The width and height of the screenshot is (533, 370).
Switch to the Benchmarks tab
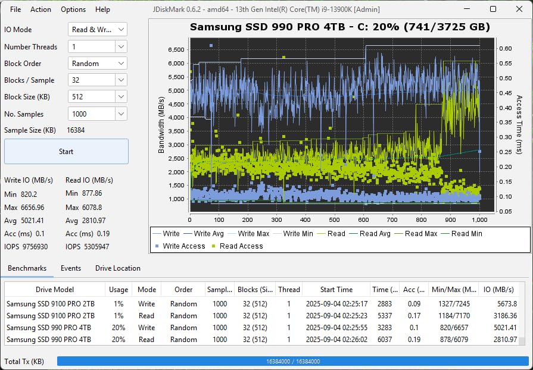(27, 268)
